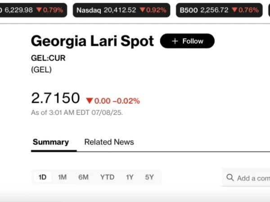Click the red down arrow beside 0.00

click(90, 101)
